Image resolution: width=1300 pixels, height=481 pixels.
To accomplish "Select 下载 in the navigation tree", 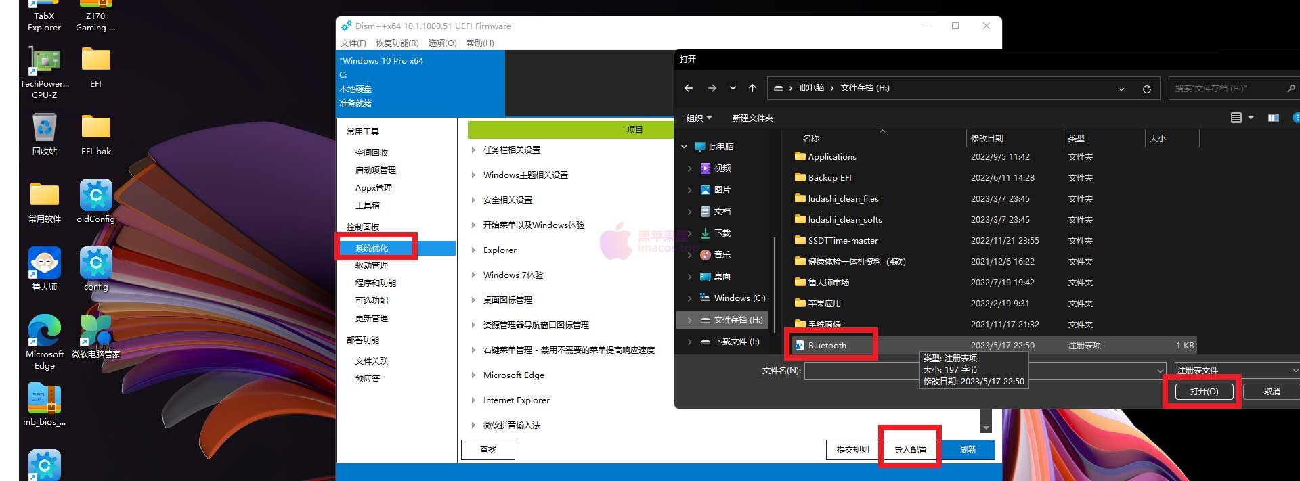I will 722,233.
